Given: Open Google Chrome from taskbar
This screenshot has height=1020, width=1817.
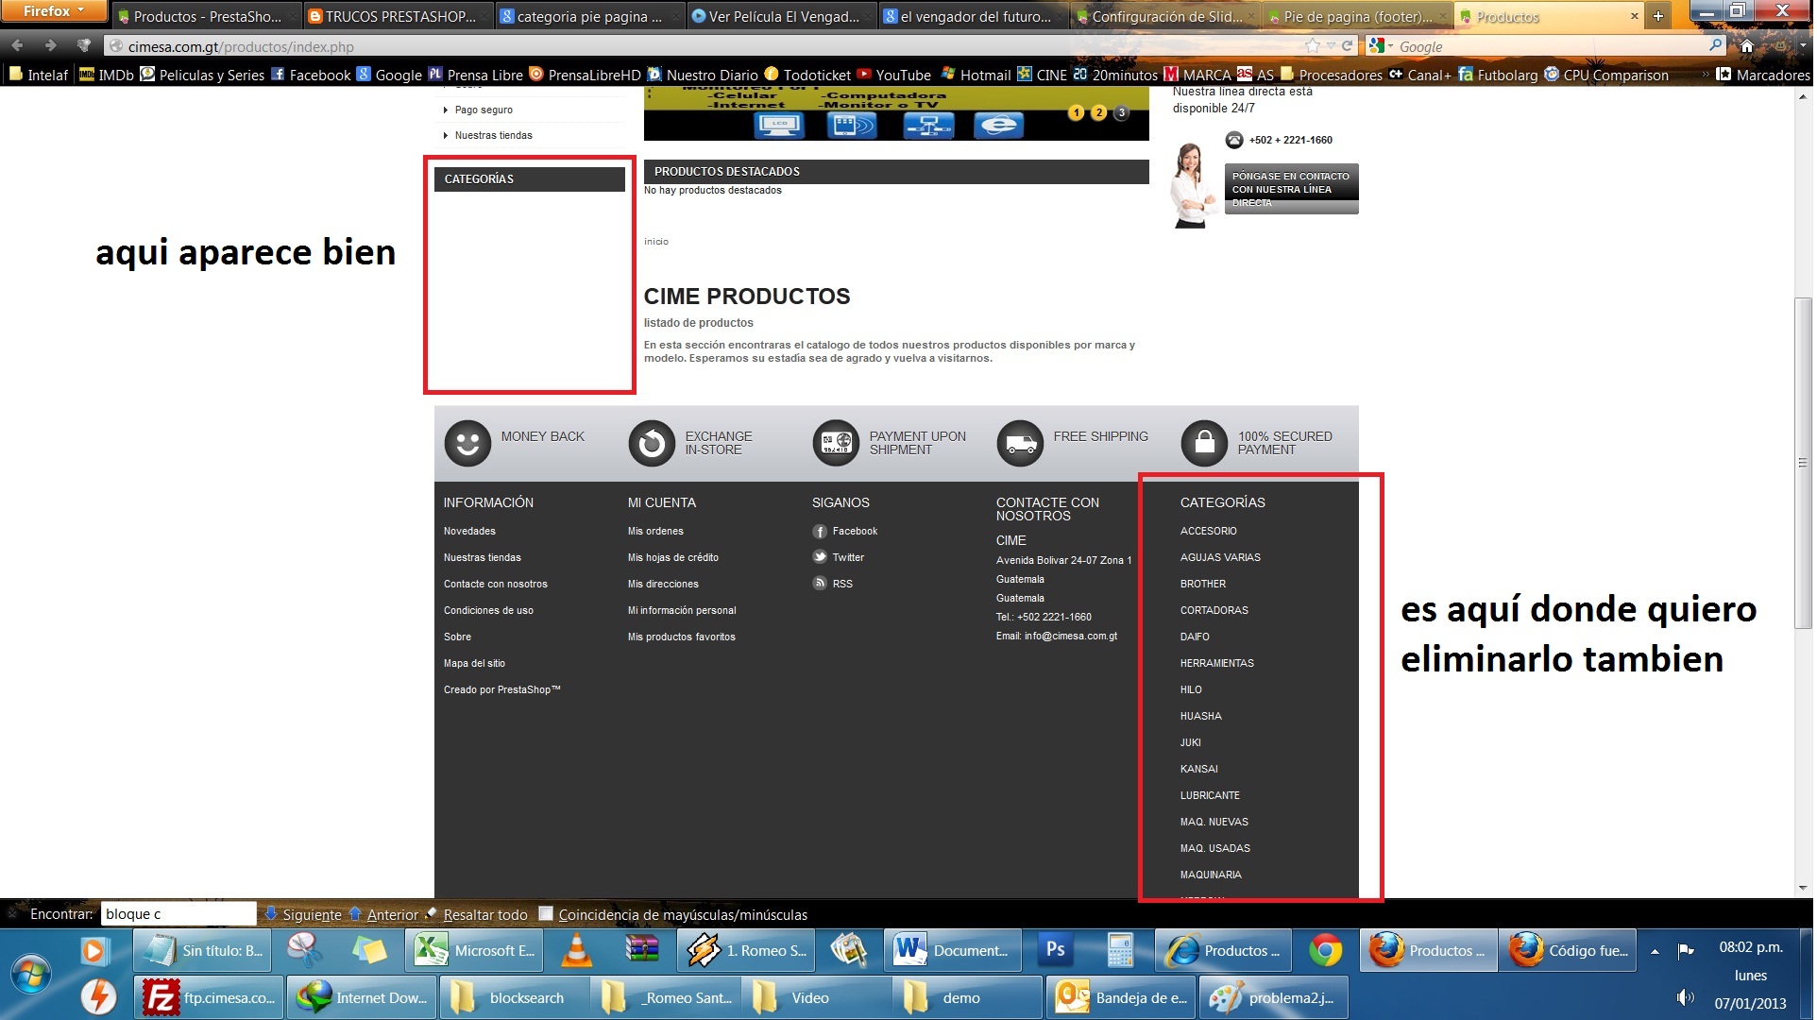Looking at the screenshot, I should [x=1326, y=951].
